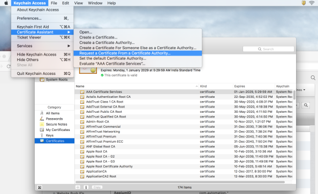The width and height of the screenshot is (318, 194).
Task: Select the ApplicationCA2 Root row
Action: [x=184, y=176]
